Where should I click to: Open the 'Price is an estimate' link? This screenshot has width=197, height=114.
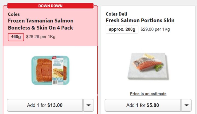[x=148, y=94]
